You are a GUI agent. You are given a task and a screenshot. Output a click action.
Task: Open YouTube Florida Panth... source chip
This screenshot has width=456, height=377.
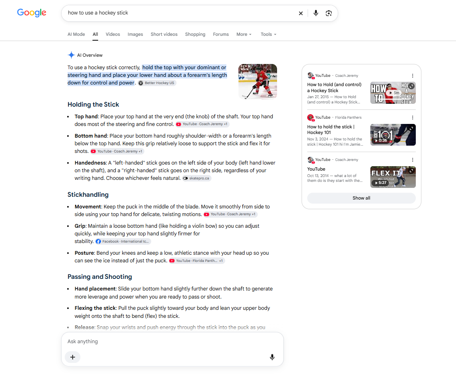197,261
